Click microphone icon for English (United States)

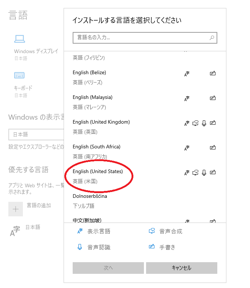pos(204,173)
